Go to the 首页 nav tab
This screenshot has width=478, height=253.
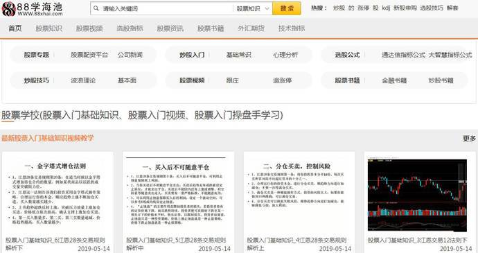click(x=15, y=28)
